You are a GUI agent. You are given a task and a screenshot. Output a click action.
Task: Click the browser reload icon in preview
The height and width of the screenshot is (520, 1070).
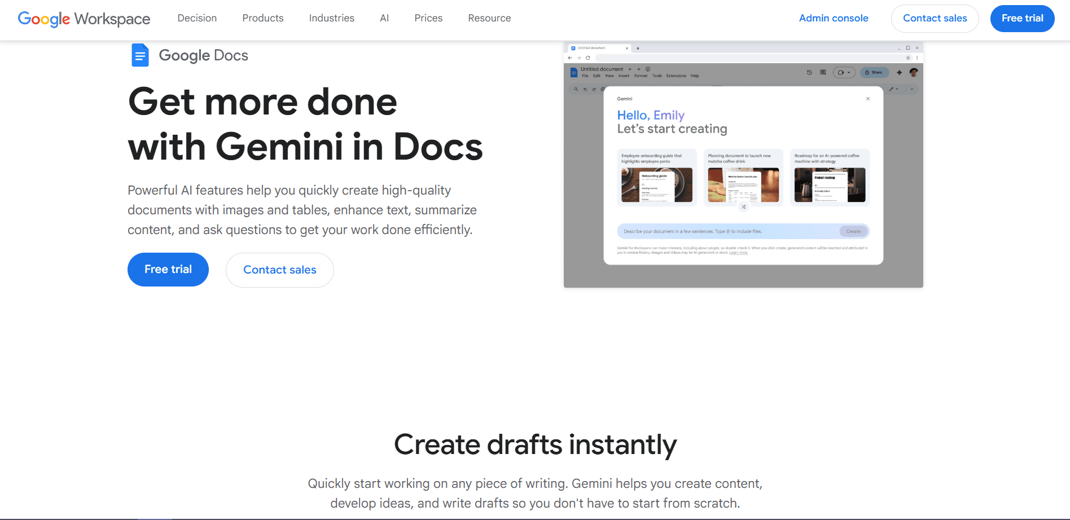588,58
